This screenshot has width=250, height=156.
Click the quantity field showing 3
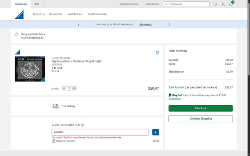coord(69,89)
